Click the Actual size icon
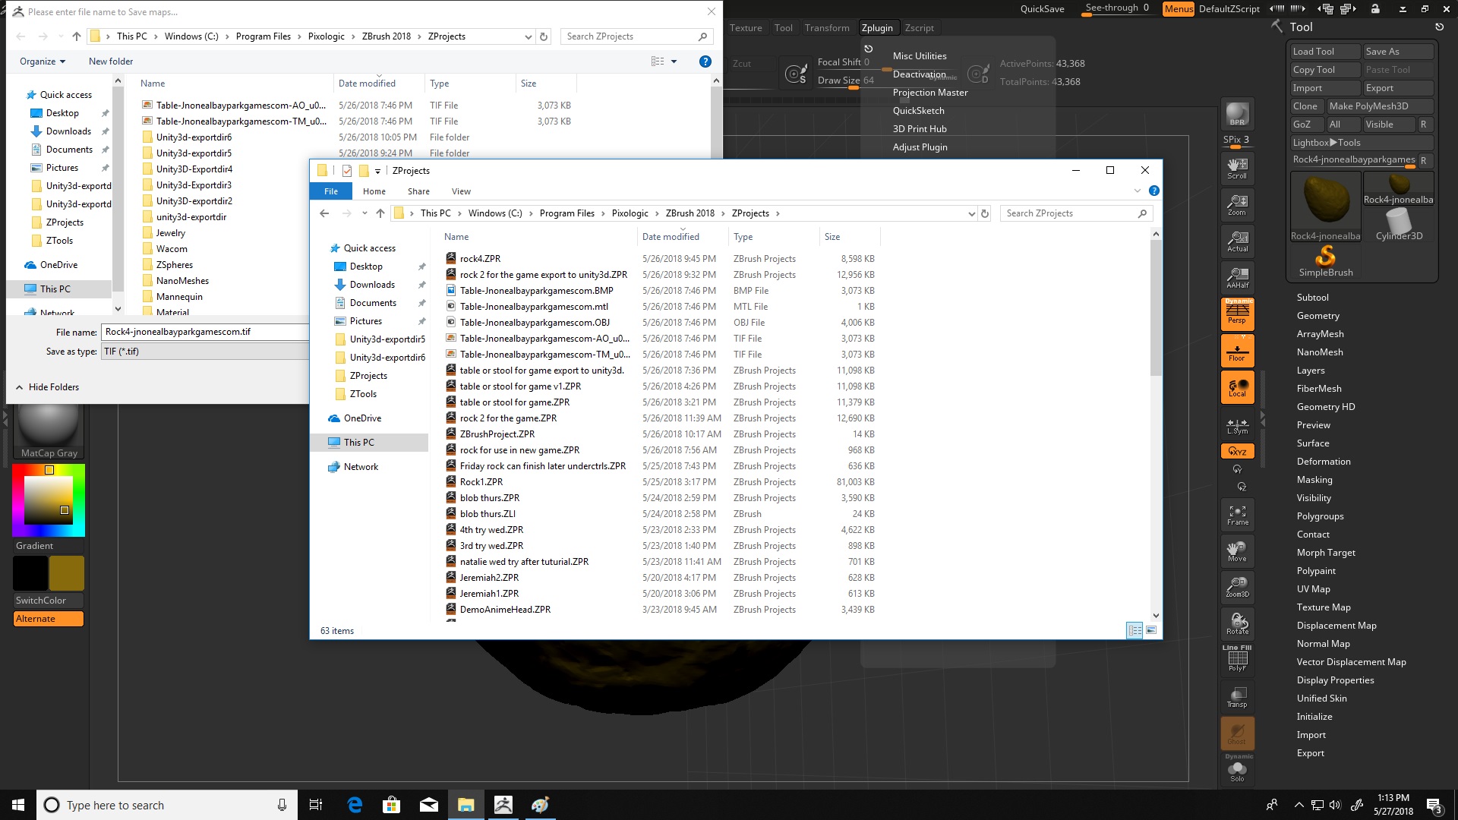Viewport: 1458px width, 820px height. coord(1237,241)
